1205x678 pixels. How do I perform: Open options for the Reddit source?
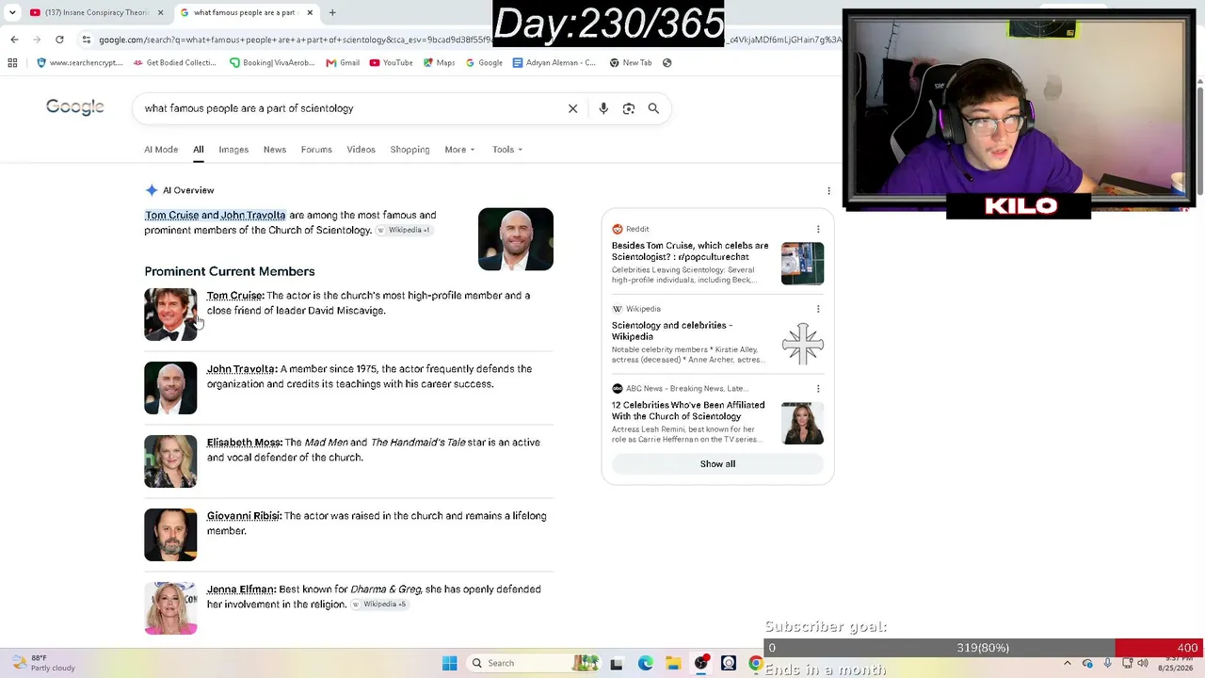click(x=818, y=229)
